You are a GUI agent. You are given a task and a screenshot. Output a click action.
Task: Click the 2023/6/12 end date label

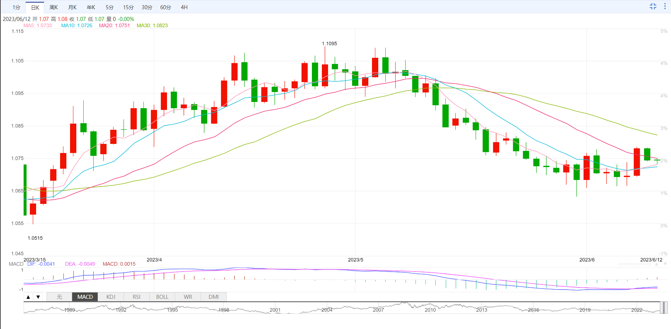(x=651, y=260)
